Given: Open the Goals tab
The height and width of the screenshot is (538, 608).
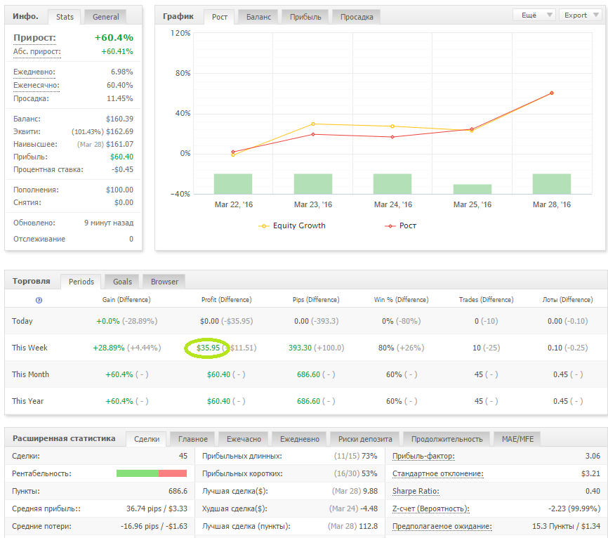Looking at the screenshot, I should click(123, 282).
